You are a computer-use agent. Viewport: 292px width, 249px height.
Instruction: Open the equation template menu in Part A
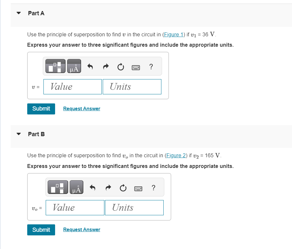[54, 66]
